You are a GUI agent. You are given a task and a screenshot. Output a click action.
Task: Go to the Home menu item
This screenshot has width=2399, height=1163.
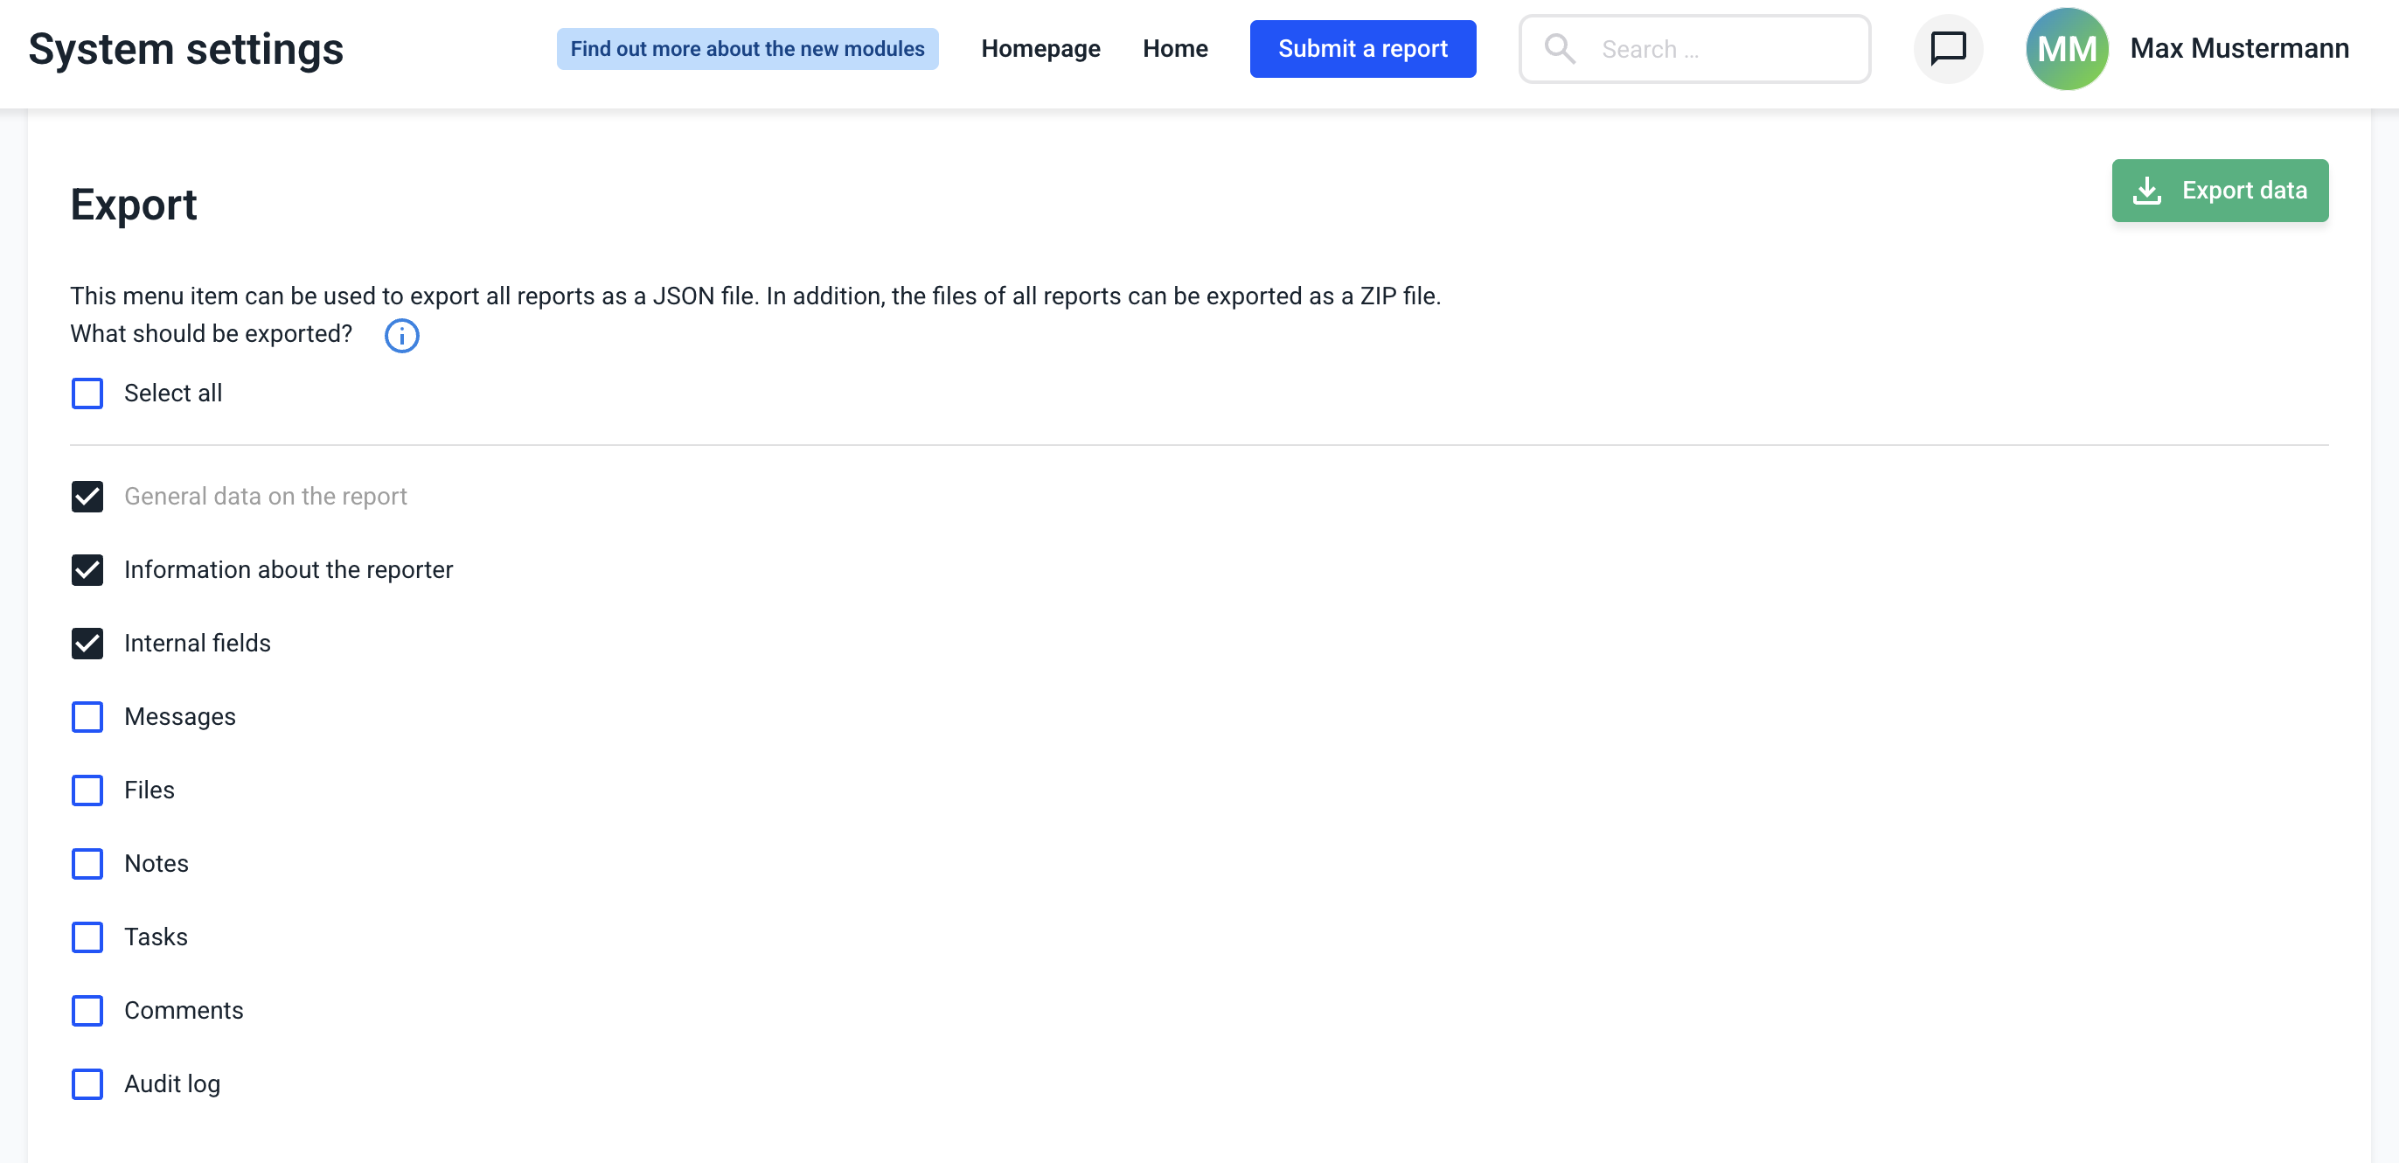1174,48
